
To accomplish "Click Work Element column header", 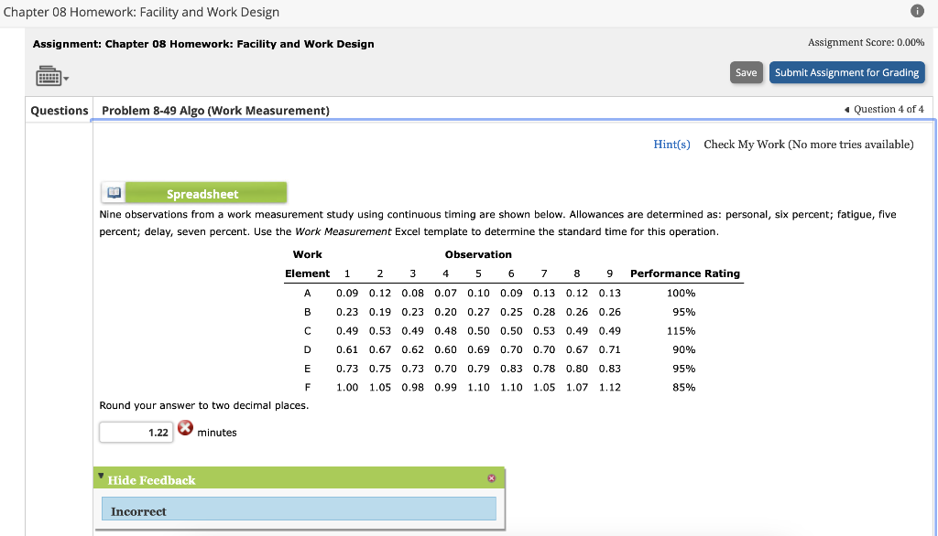I will click(308, 264).
